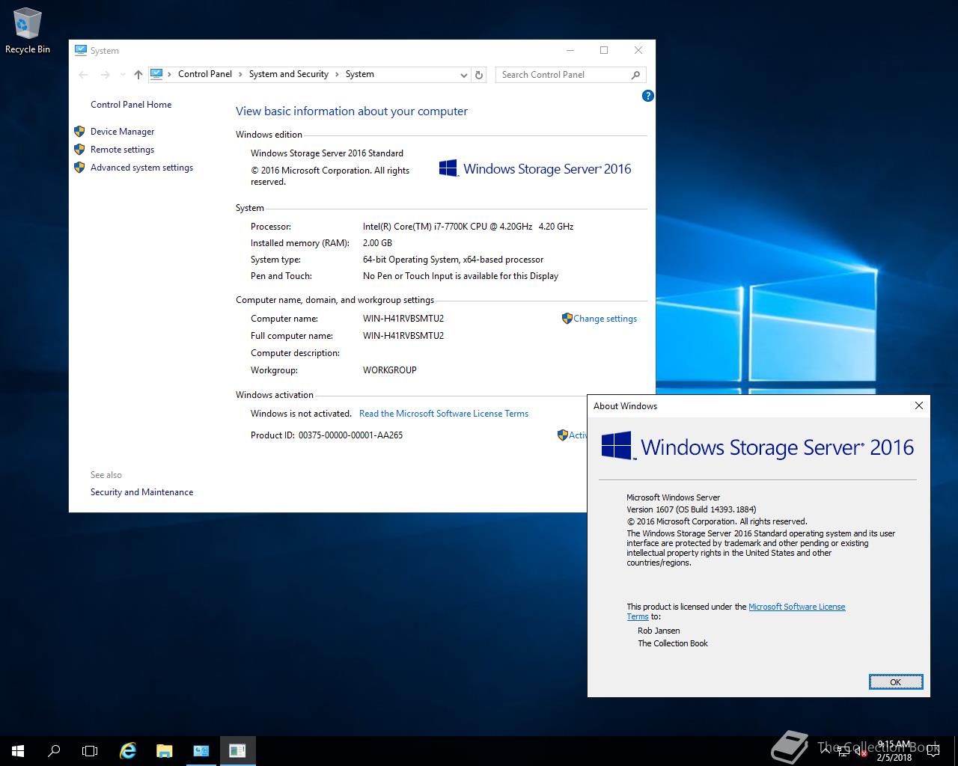The image size is (958, 766).
Task: Click the 2.00 GB installed memory value
Action: (377, 243)
